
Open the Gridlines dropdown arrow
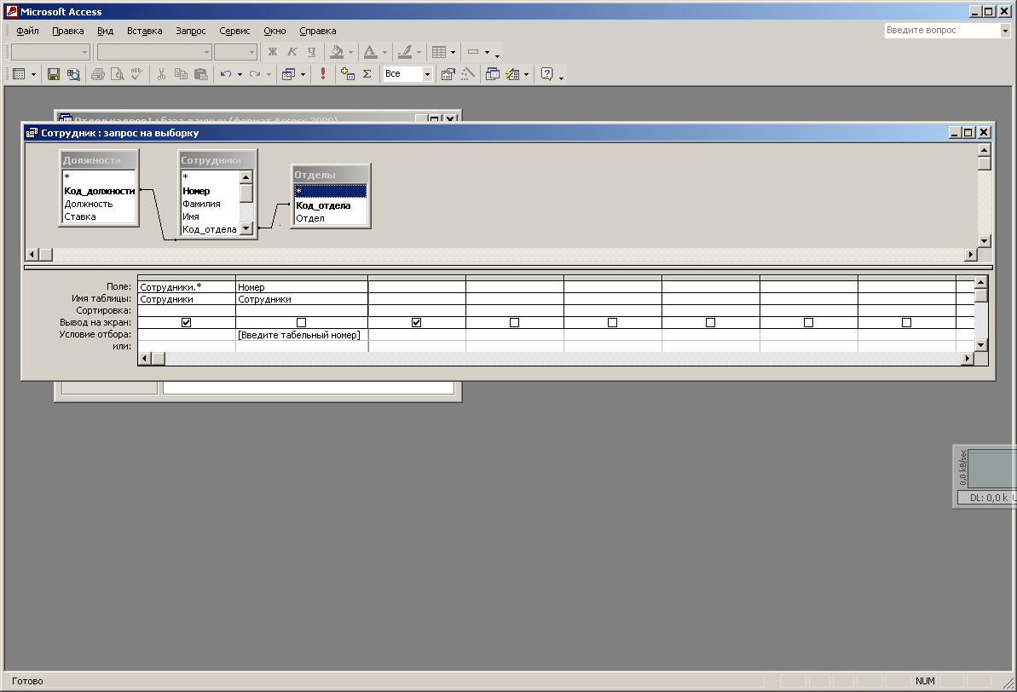453,52
